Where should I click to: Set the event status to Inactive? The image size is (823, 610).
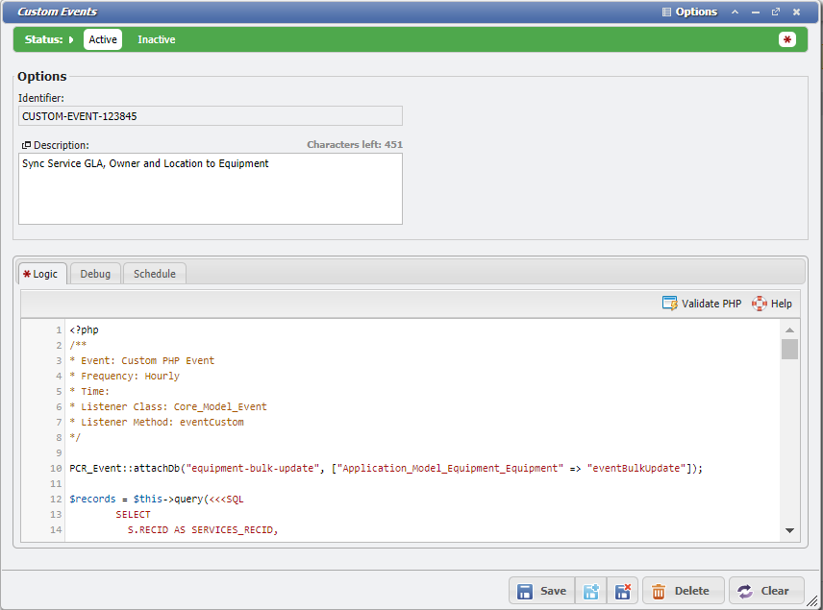coord(156,39)
